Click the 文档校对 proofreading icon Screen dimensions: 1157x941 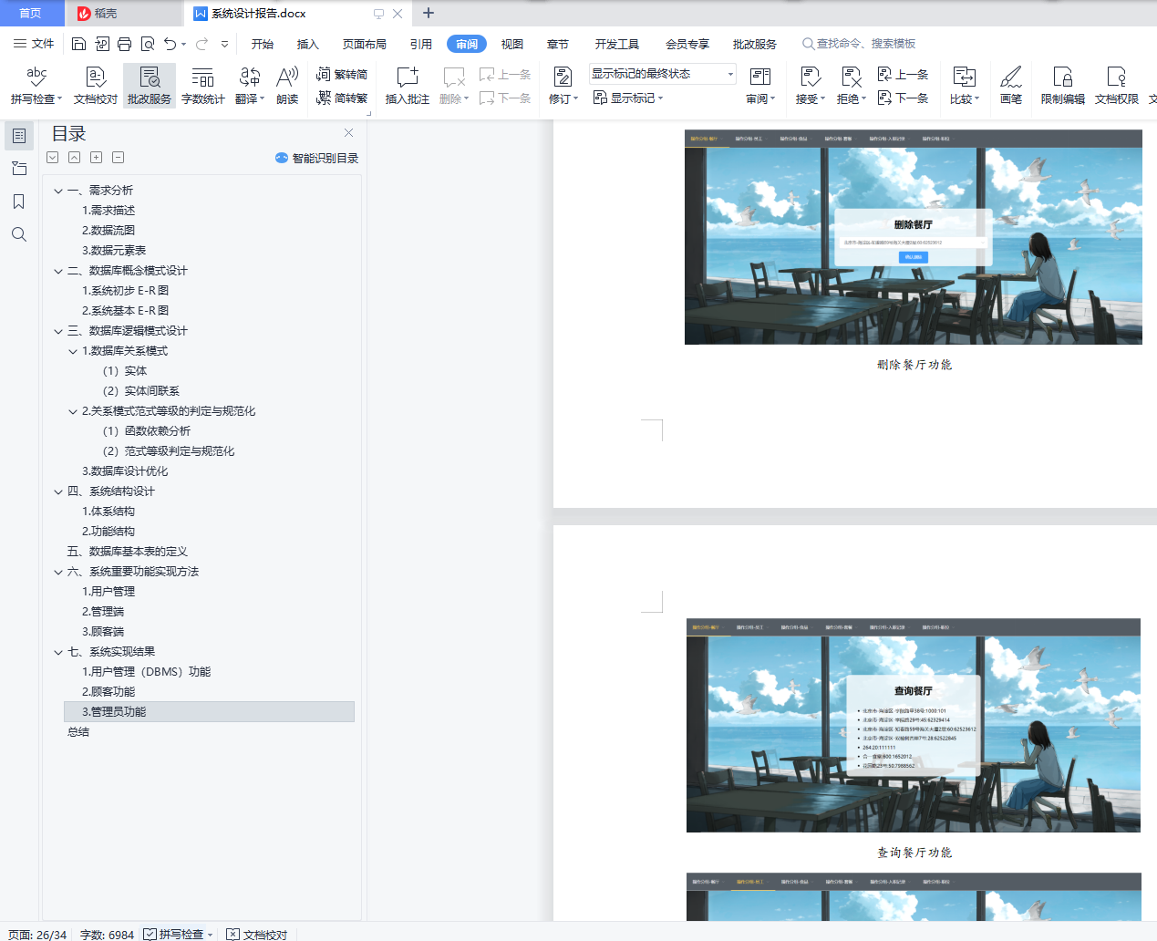[x=96, y=86]
